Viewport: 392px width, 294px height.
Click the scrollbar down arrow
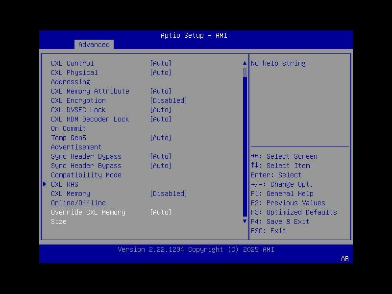point(245,221)
